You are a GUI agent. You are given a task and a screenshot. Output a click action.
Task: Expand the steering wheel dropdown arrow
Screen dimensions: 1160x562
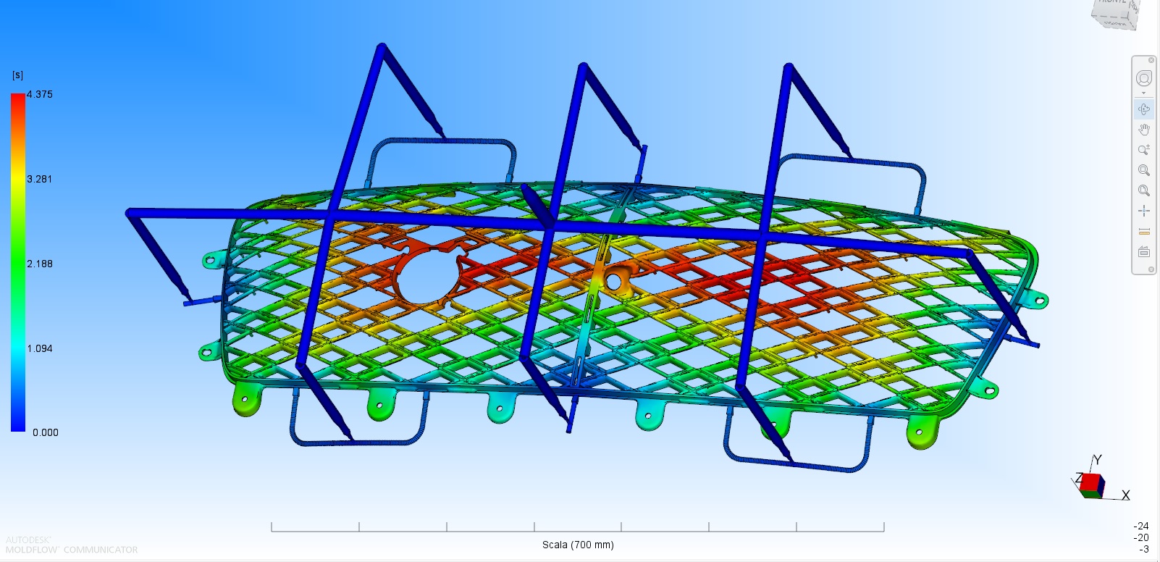1144,93
